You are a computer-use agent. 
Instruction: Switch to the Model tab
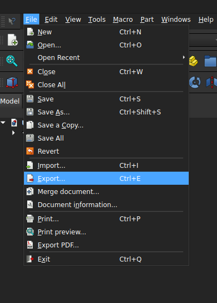tap(10, 101)
